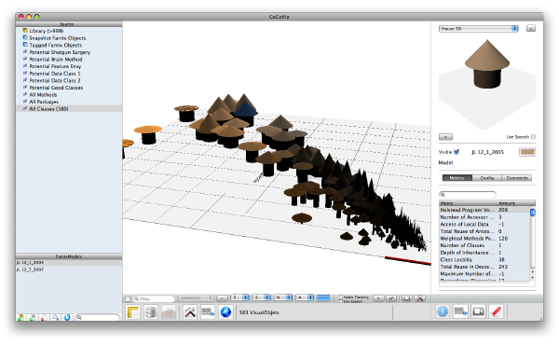559x345 pixels.
Task: Open the House 3D glyph dropdown
Action: [479, 29]
